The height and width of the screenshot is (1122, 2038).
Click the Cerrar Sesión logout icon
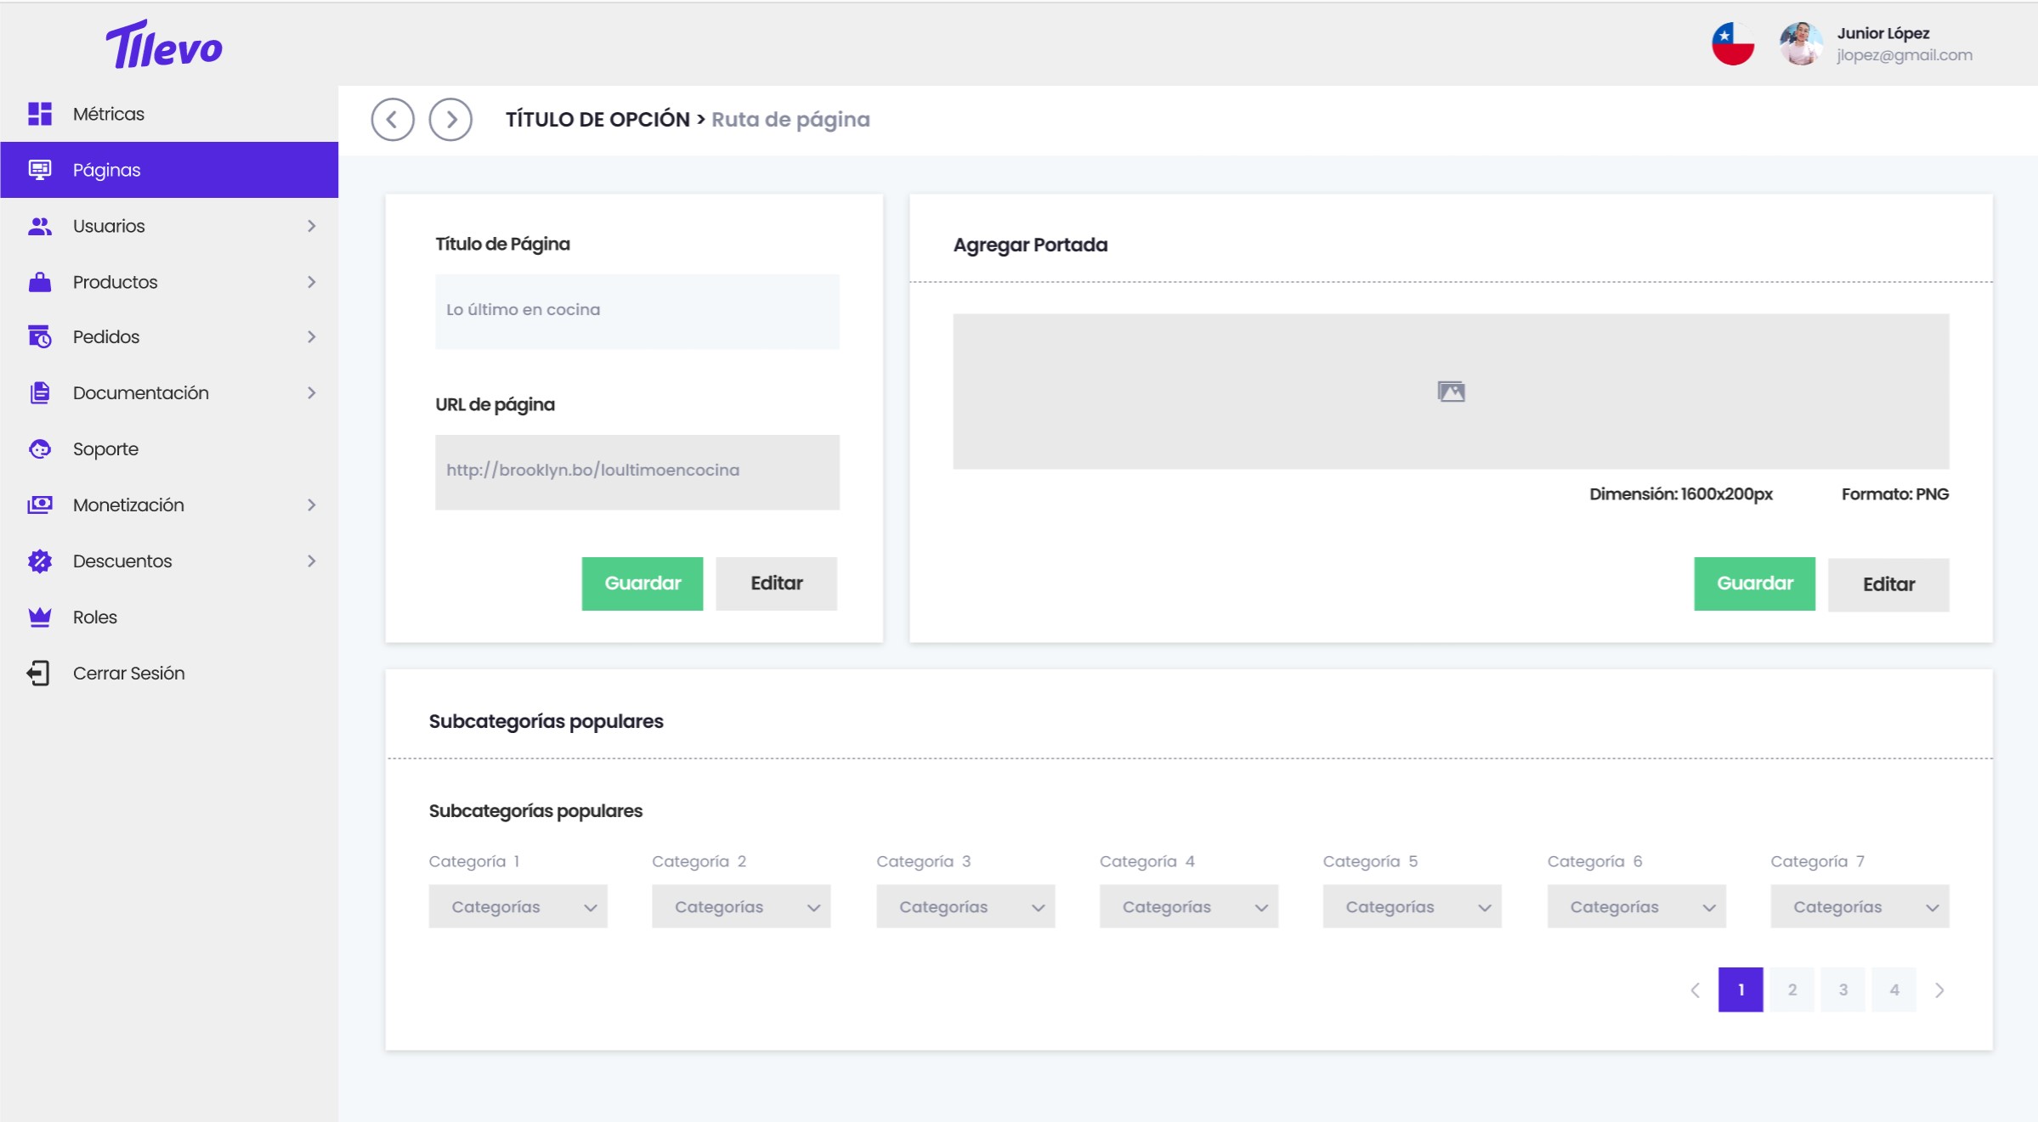pos(39,673)
